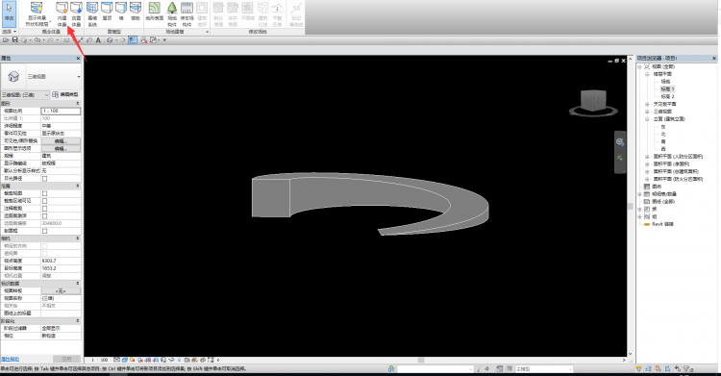This screenshot has width=721, height=376.
Task: Open the type selector dropdown arrow
Action: coord(79,77)
